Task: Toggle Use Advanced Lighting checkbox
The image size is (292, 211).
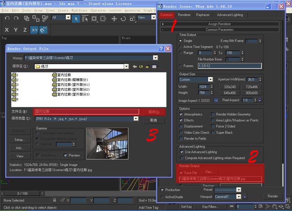Action: coord(182,152)
